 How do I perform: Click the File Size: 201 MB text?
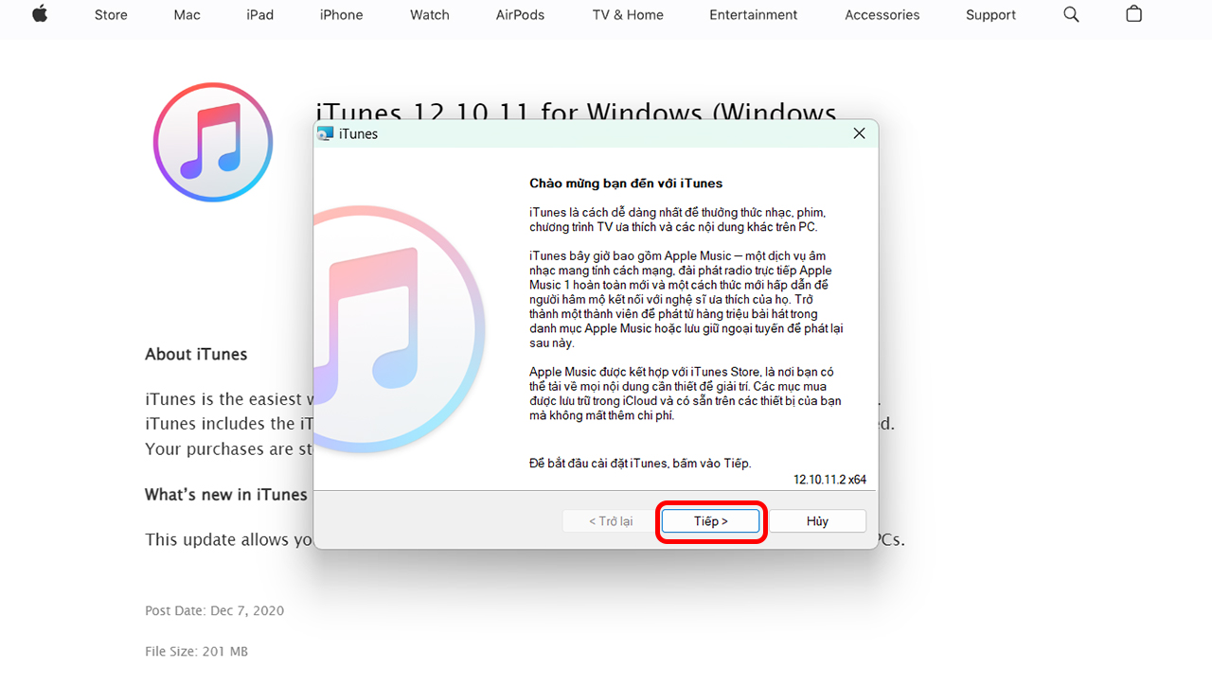[x=196, y=651]
